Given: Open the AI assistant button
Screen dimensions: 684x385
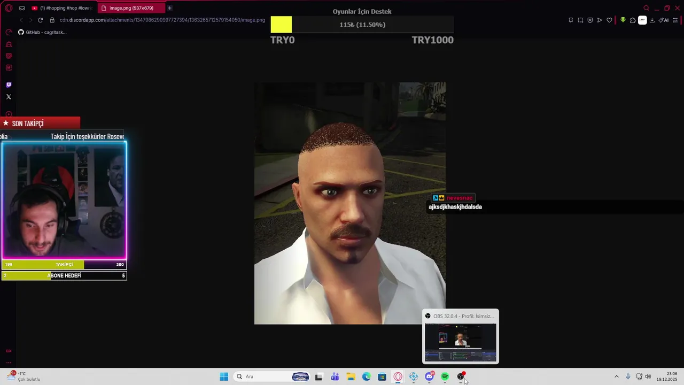Looking at the screenshot, I should (x=664, y=20).
